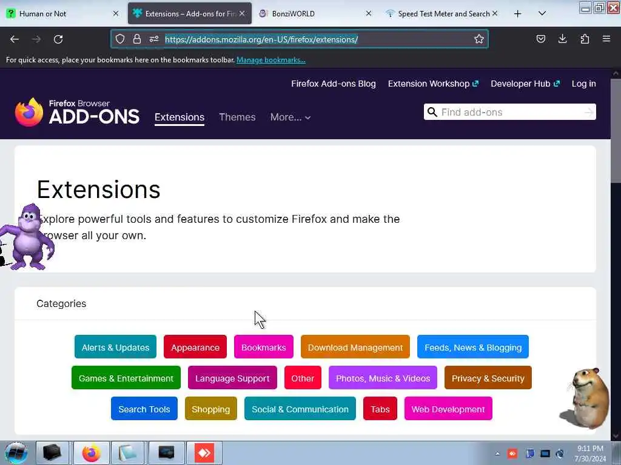Open the Windows Start orb
Viewport: 621px width, 465px height.
click(x=16, y=453)
